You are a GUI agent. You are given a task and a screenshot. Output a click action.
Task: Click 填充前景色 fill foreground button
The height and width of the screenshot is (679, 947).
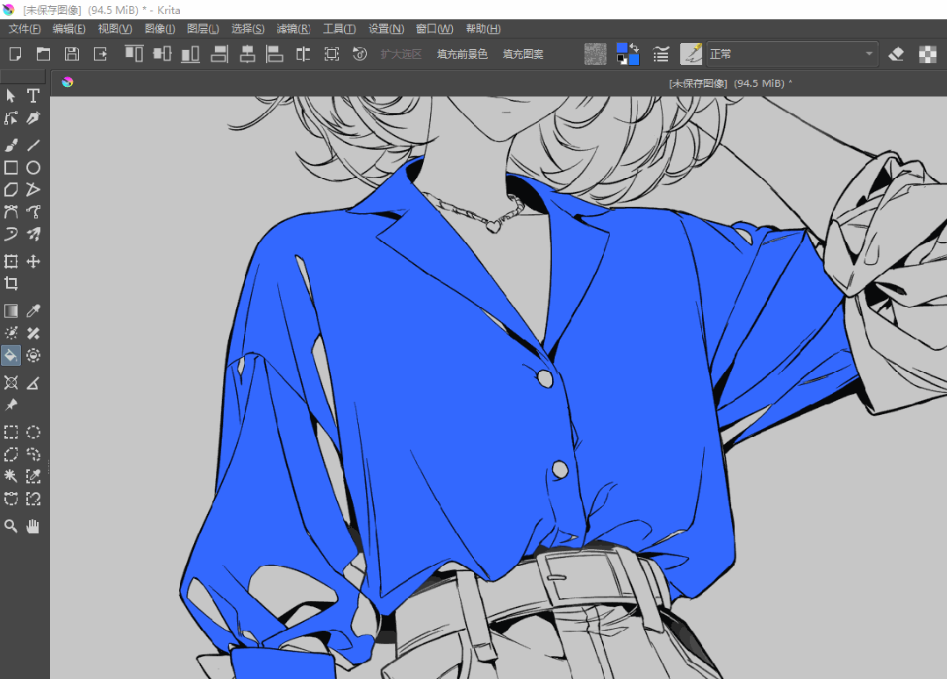(x=462, y=54)
